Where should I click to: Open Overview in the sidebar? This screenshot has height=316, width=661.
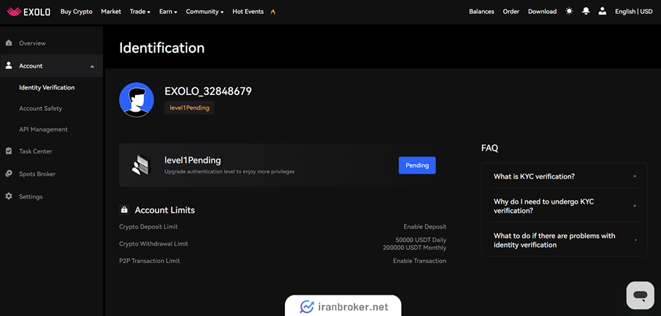[x=32, y=43]
